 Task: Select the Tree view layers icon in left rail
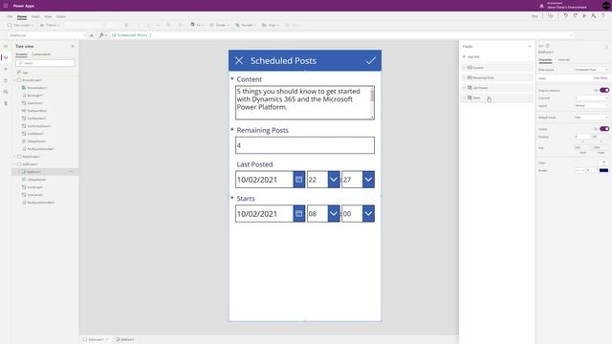(6, 57)
